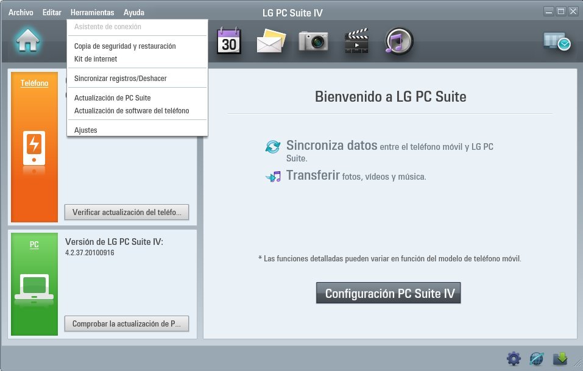Click the phone charging icon in orange panel

point(34,148)
